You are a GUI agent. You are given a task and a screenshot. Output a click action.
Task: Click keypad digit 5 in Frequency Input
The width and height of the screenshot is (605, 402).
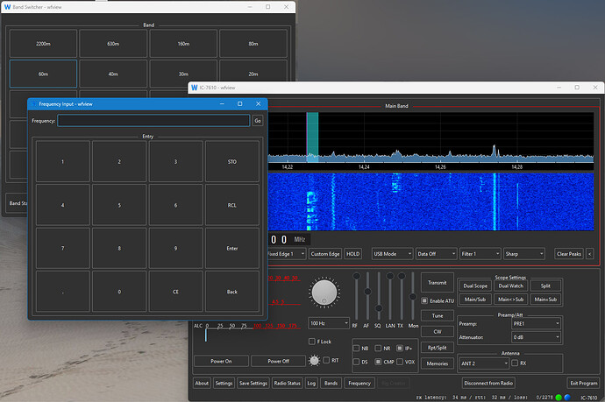click(119, 205)
